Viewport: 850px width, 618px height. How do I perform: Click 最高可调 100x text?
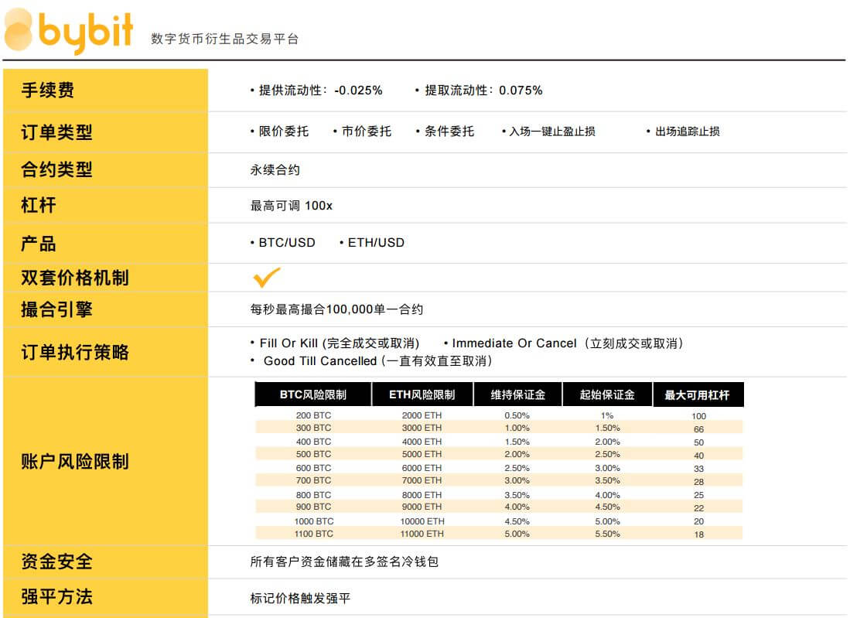pos(291,206)
